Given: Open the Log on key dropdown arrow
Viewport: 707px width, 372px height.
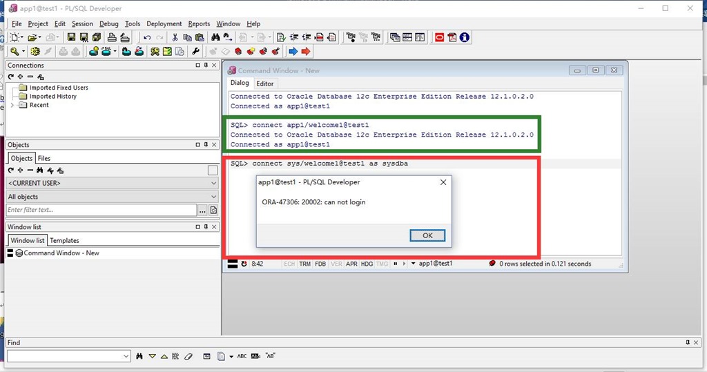Looking at the screenshot, I should click(x=23, y=51).
